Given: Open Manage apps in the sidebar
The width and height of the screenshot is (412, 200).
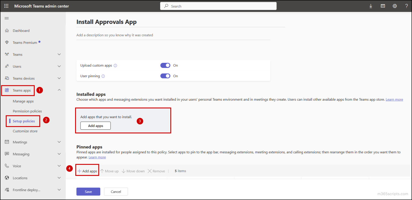Looking at the screenshot, I should [x=23, y=101].
